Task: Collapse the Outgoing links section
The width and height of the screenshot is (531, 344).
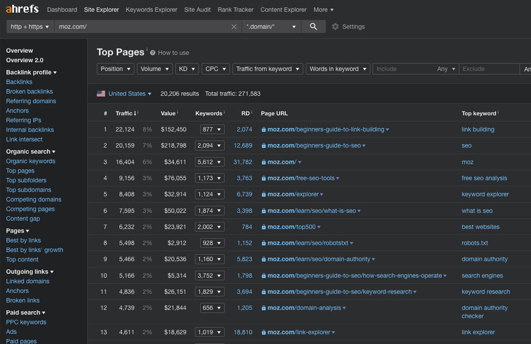Action: tap(30, 272)
